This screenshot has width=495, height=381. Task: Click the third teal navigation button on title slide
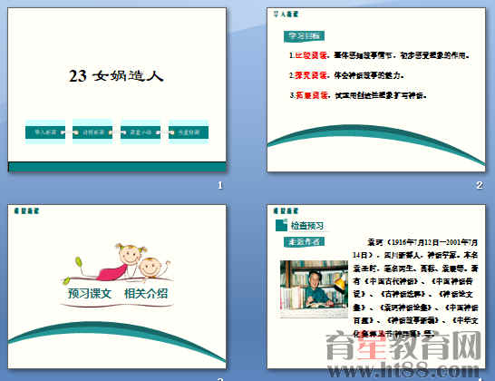pyautogui.click(x=141, y=132)
